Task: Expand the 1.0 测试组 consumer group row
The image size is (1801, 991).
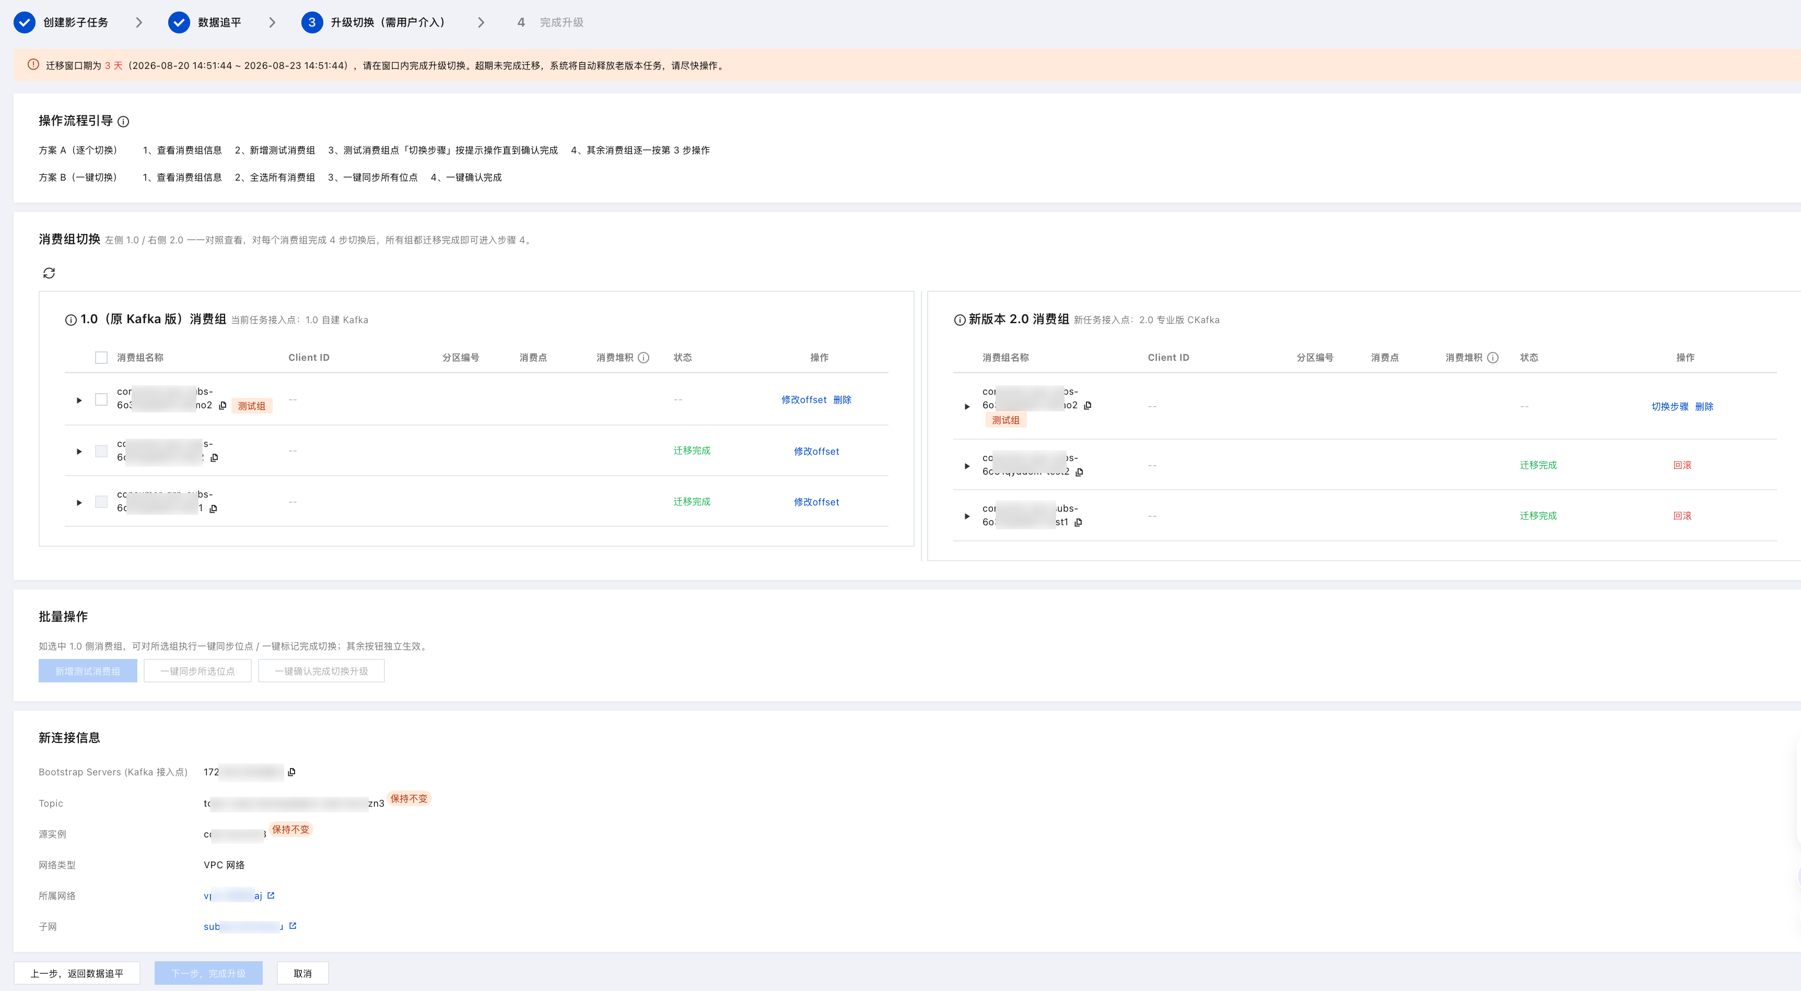Action: pos(79,400)
